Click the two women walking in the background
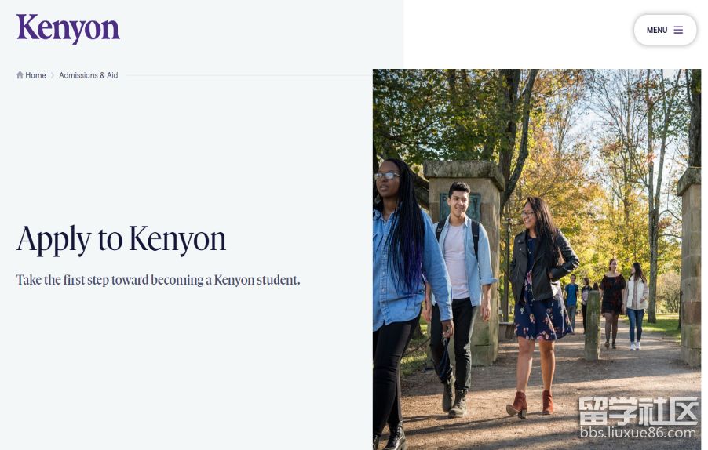The height and width of the screenshot is (450, 708). click(x=625, y=303)
